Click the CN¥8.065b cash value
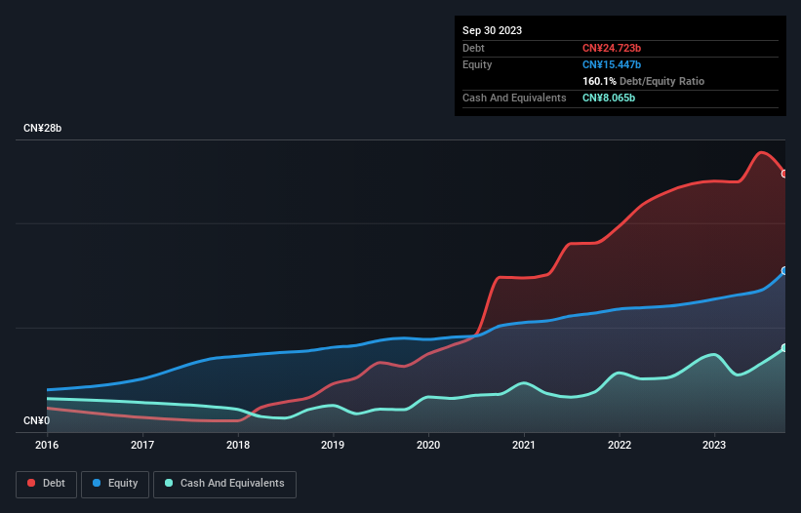 pos(609,98)
